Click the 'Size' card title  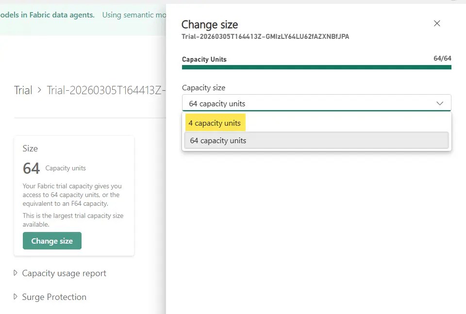click(x=30, y=149)
